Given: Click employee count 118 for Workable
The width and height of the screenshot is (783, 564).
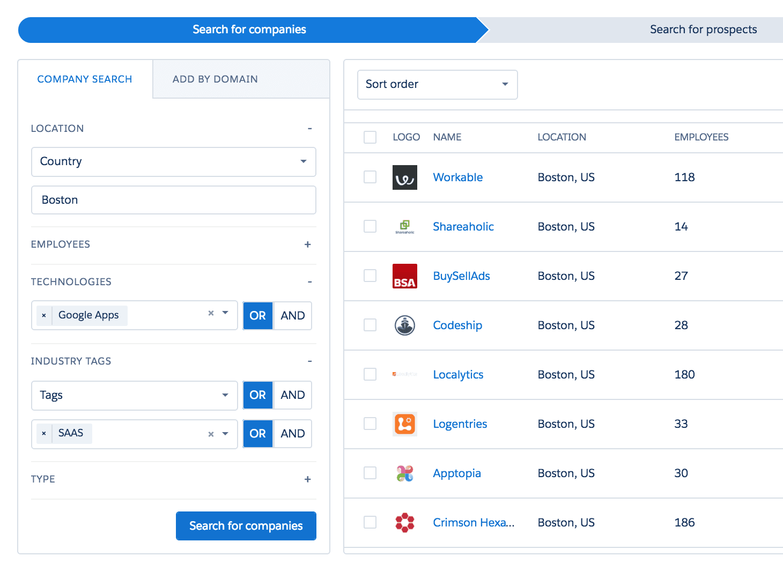Looking at the screenshot, I should 685,177.
